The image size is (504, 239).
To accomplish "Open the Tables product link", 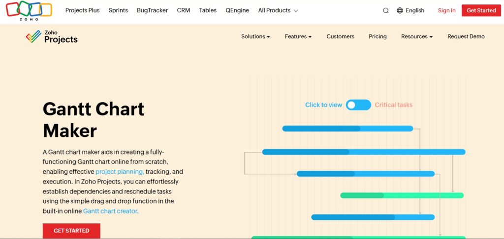I will click(208, 11).
